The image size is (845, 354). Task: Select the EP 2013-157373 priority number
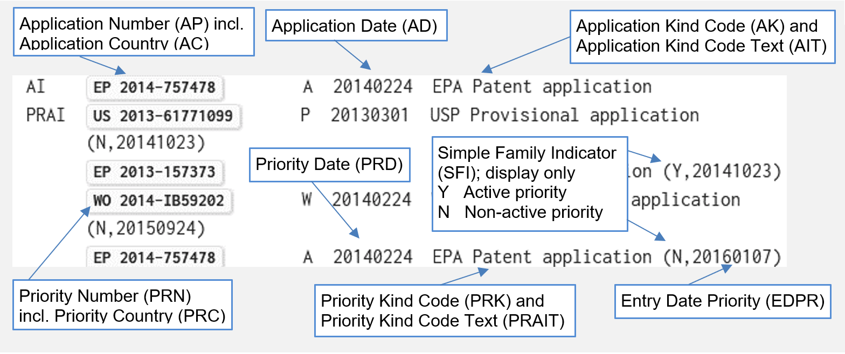(x=155, y=172)
